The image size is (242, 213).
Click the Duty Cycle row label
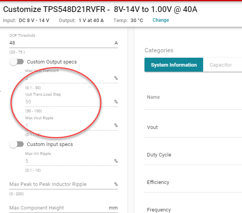[x=159, y=155]
